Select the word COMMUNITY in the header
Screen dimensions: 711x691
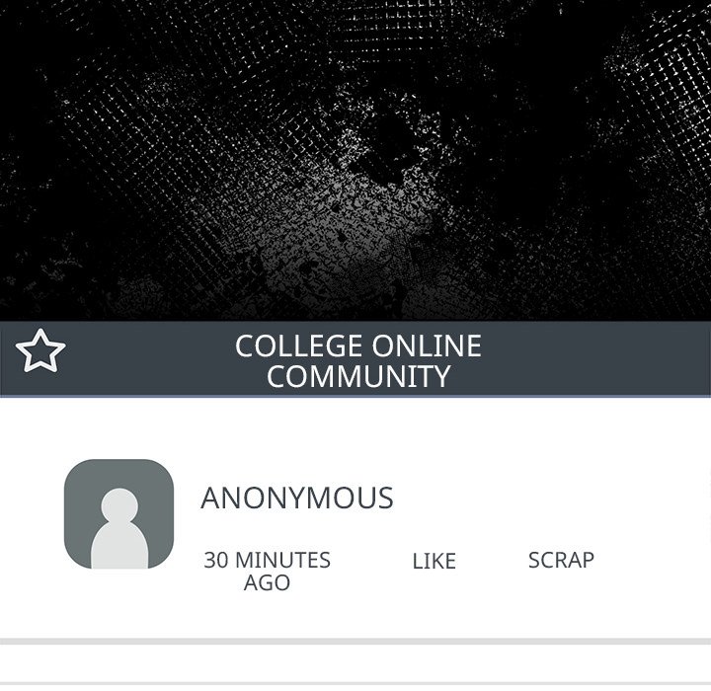pyautogui.click(x=358, y=376)
